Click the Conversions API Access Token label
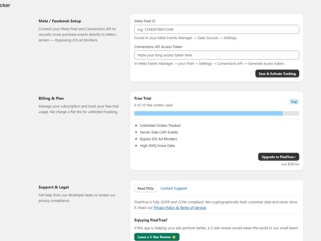Image resolution: width=321 pixels, height=241 pixels. 158,47
